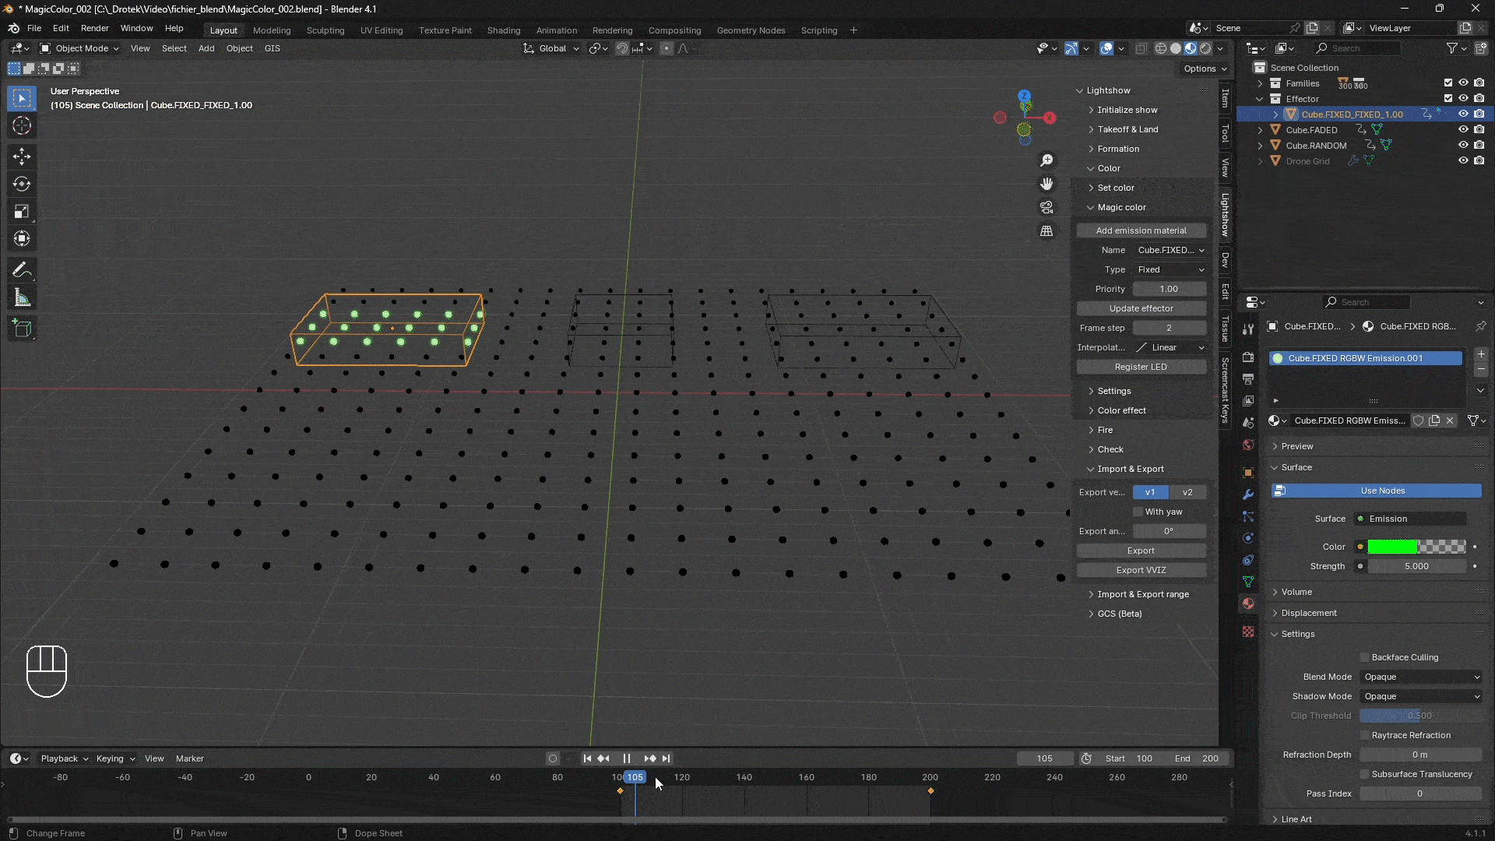Activate the Annotate tool
1495x841 pixels.
(22, 270)
